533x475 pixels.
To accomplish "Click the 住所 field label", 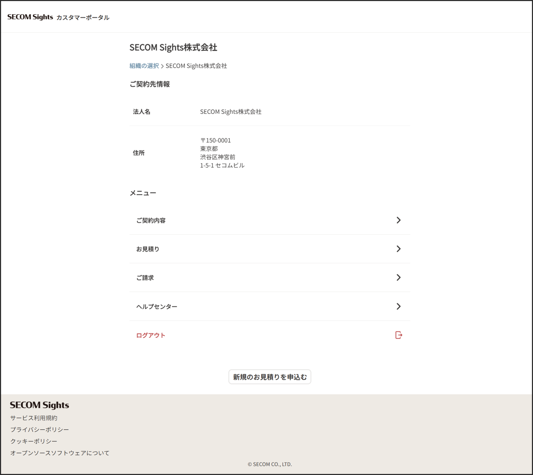I will pyautogui.click(x=139, y=153).
